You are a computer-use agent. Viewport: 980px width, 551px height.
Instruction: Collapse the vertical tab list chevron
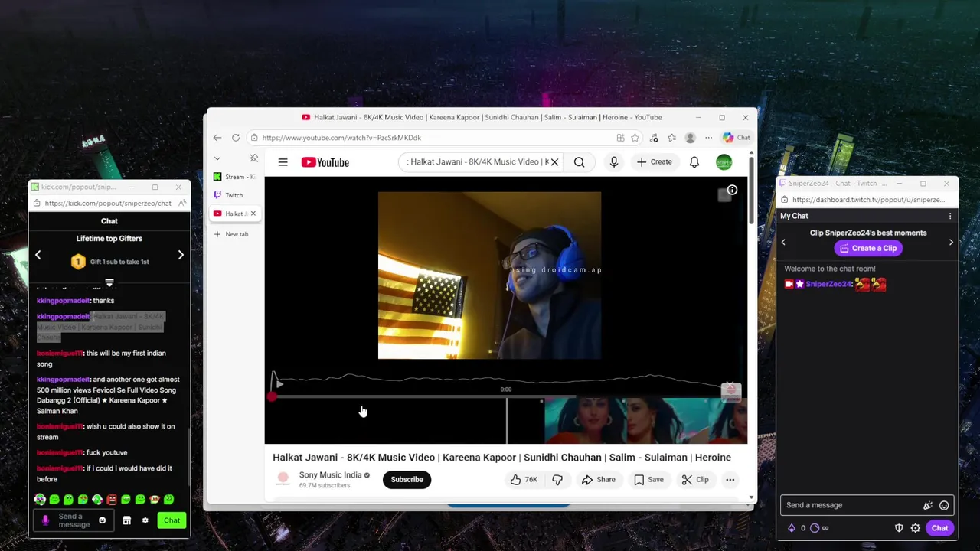217,158
